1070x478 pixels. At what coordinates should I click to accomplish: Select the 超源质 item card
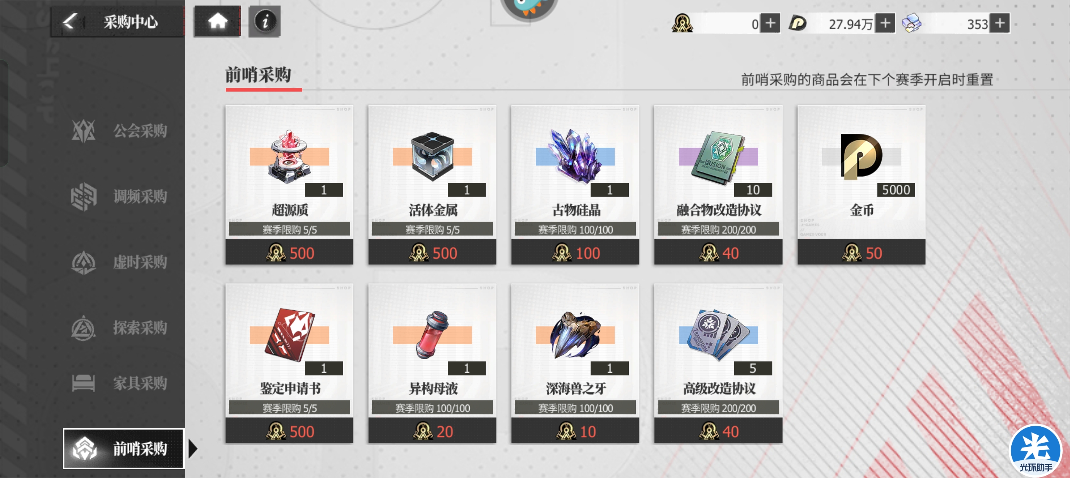tap(290, 185)
